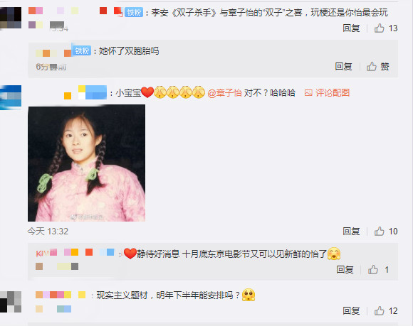The image size is (413, 326).
Task: Reply to the 静待好消息 comment
Action: tap(345, 269)
